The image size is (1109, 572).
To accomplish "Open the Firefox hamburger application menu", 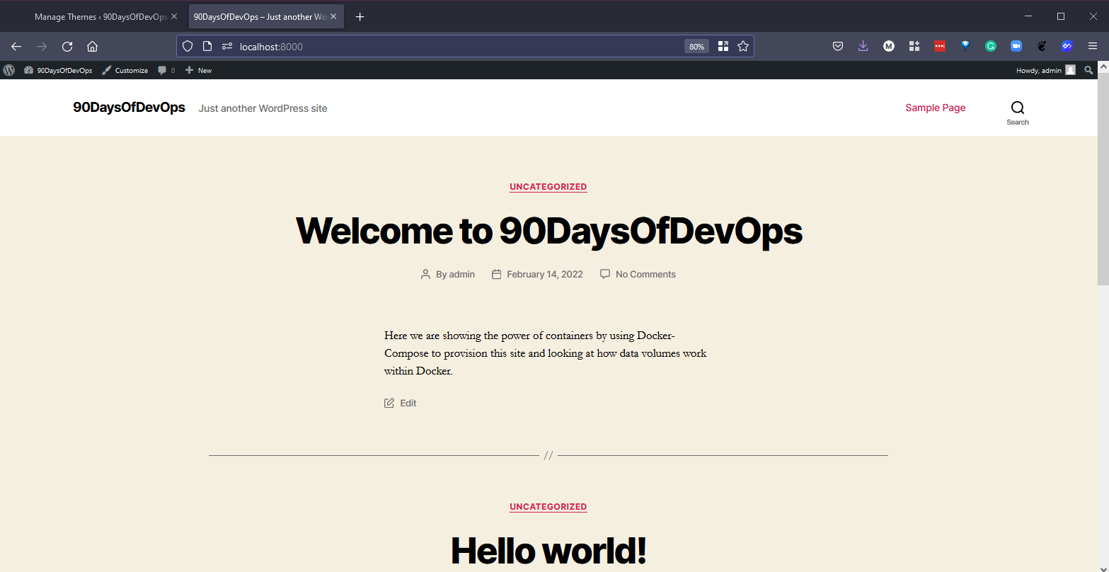I will point(1093,47).
